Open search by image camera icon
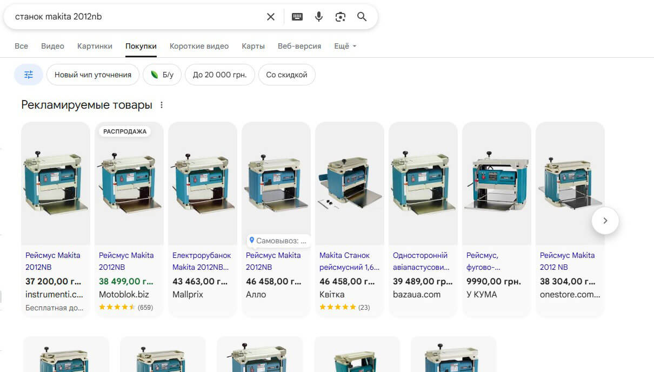 point(340,17)
